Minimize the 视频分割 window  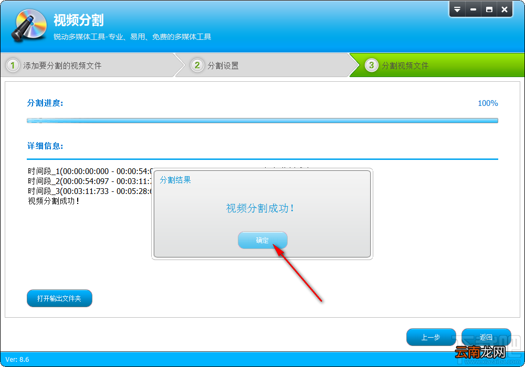(x=473, y=9)
